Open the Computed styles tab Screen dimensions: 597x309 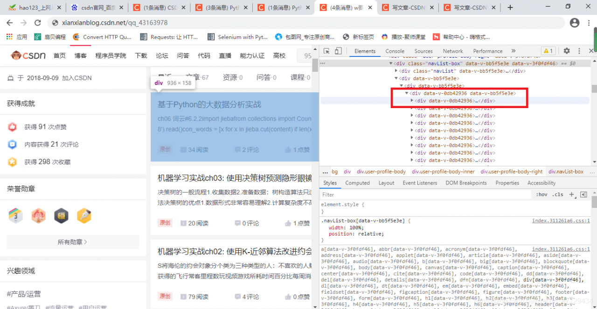click(x=357, y=183)
